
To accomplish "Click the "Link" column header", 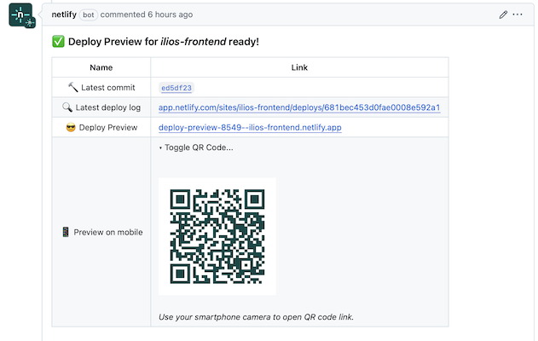I will coord(299,67).
